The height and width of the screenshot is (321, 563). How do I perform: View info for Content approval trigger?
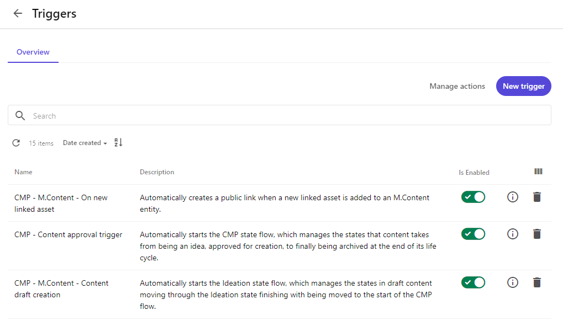512,234
